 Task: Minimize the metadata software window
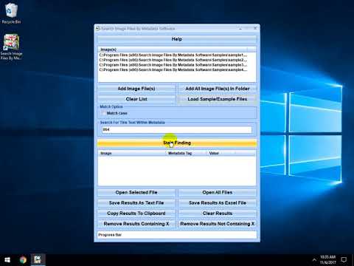point(240,29)
